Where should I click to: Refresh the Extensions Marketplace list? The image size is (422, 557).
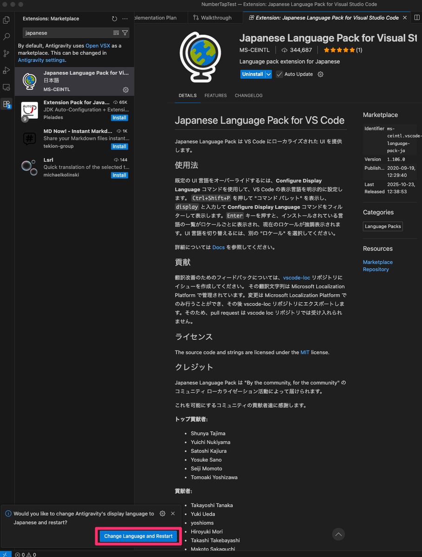tap(115, 19)
